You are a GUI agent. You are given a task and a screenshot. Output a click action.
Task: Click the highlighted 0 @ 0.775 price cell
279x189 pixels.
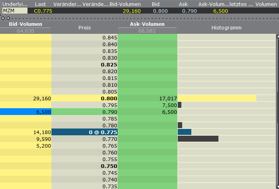[x=84, y=132]
